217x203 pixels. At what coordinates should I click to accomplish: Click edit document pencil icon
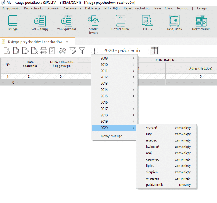25,50
